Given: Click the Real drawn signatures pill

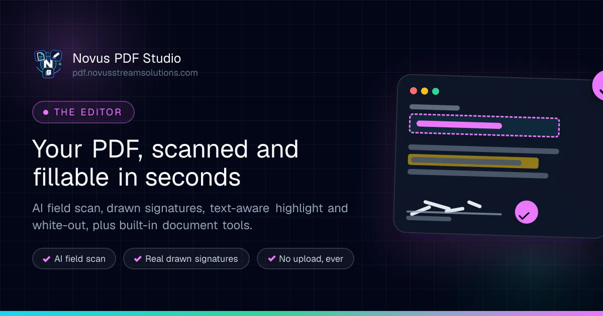Looking at the screenshot, I should click(x=186, y=259).
